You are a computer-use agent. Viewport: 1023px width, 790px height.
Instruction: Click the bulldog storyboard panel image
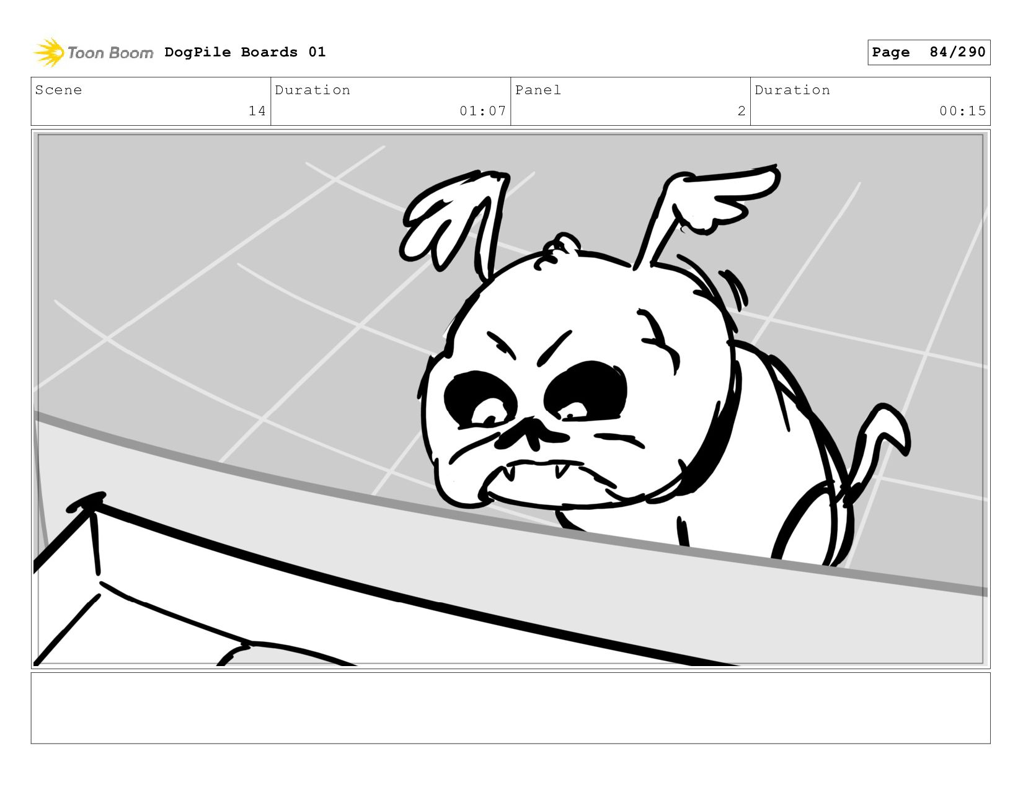pos(510,399)
